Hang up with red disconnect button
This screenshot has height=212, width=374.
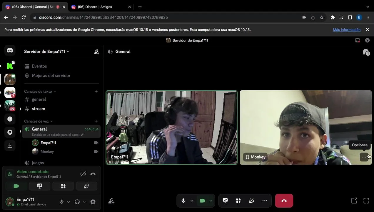pyautogui.click(x=284, y=201)
